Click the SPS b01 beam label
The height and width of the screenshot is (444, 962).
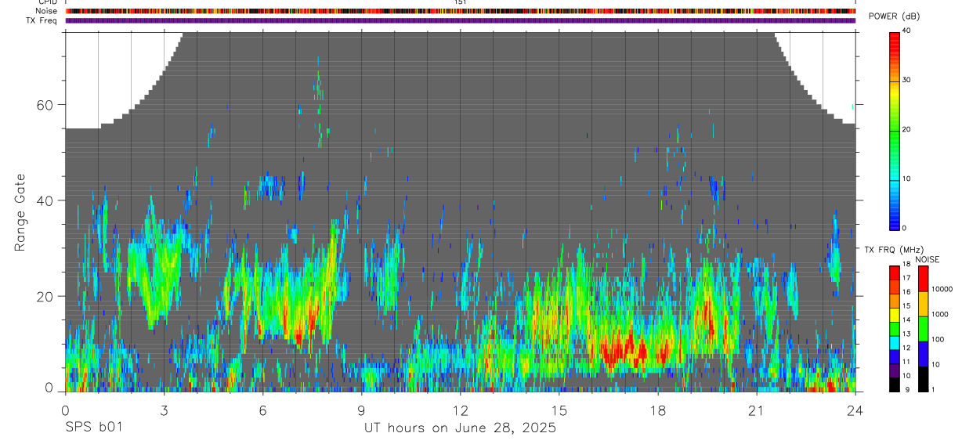(x=93, y=428)
